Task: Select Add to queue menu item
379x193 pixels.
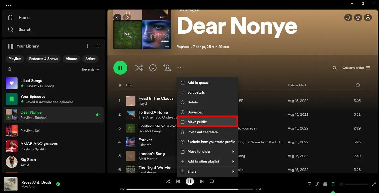Action: click(207, 83)
